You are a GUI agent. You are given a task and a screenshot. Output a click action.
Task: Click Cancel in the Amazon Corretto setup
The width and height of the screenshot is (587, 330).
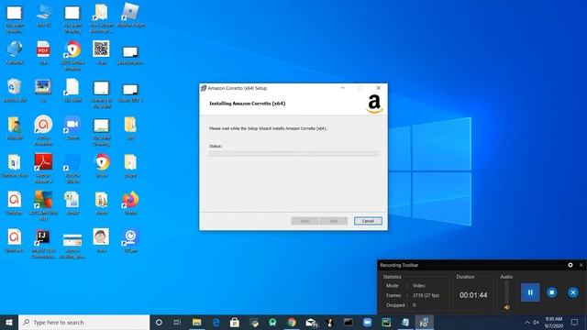[368, 221]
